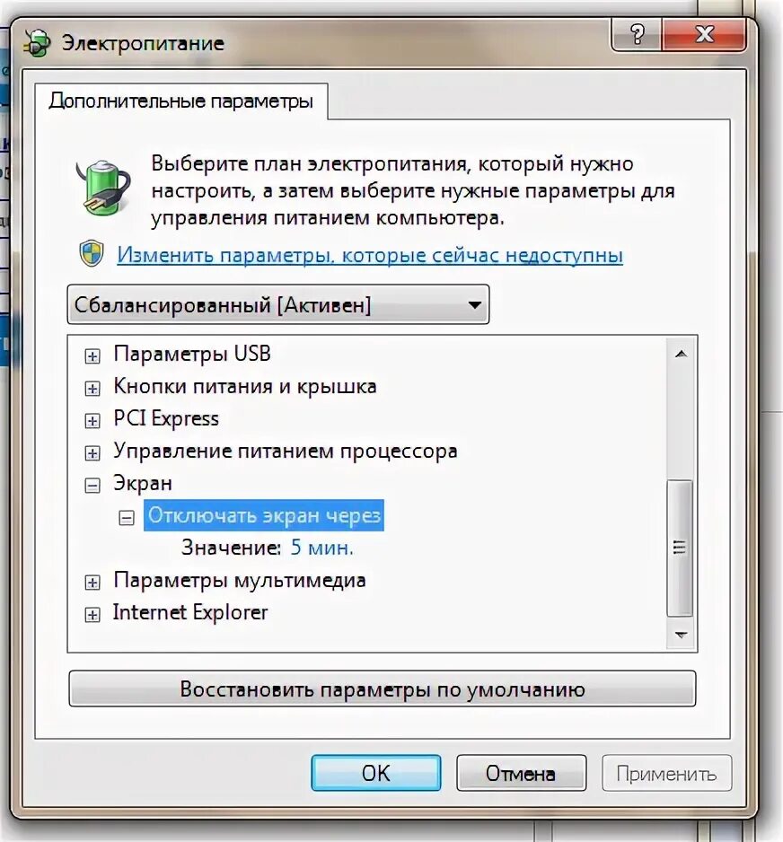Collapse Отключать экран через node

(127, 518)
